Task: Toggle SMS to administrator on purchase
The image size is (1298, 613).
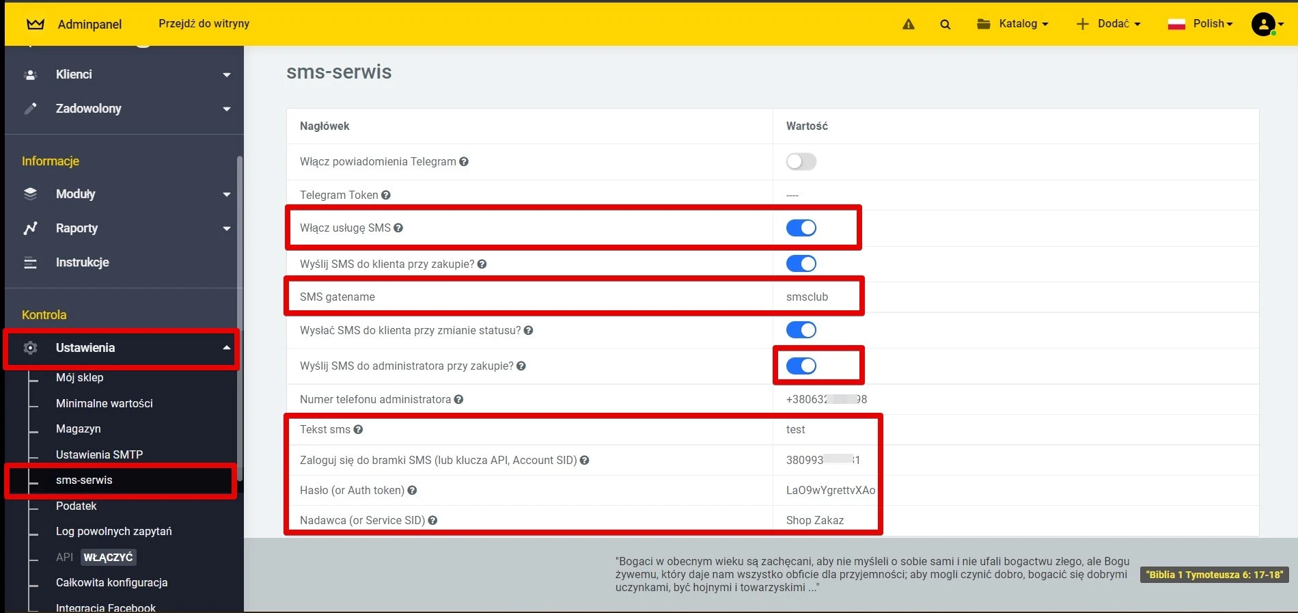Action: tap(801, 366)
